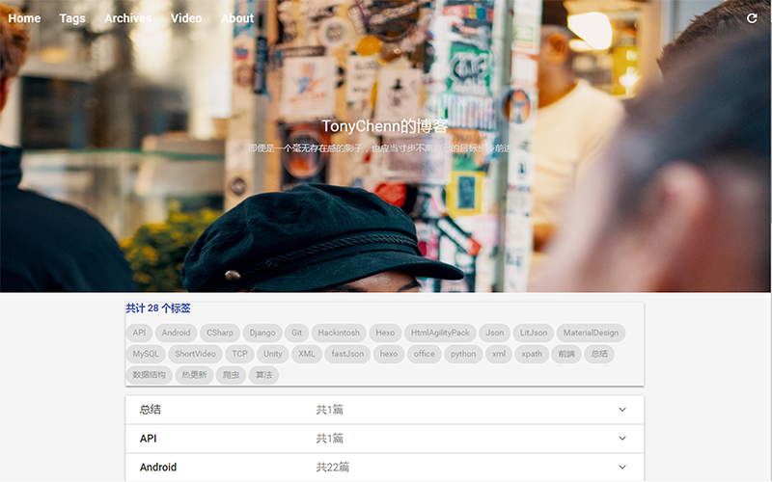This screenshot has height=482, width=772.
Task: Click the 数据结构 tag chip
Action: click(x=149, y=375)
